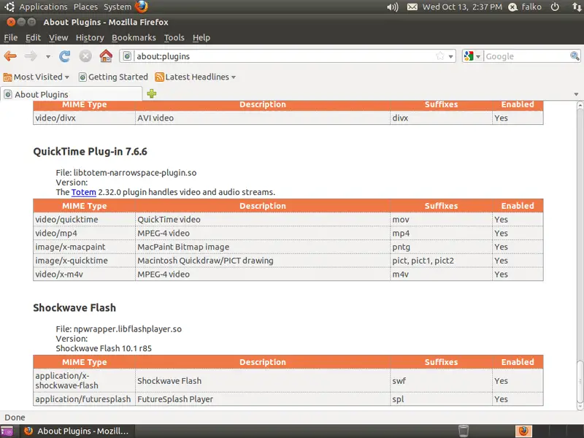Open the back/forward history dropdown arrow

tap(48, 57)
